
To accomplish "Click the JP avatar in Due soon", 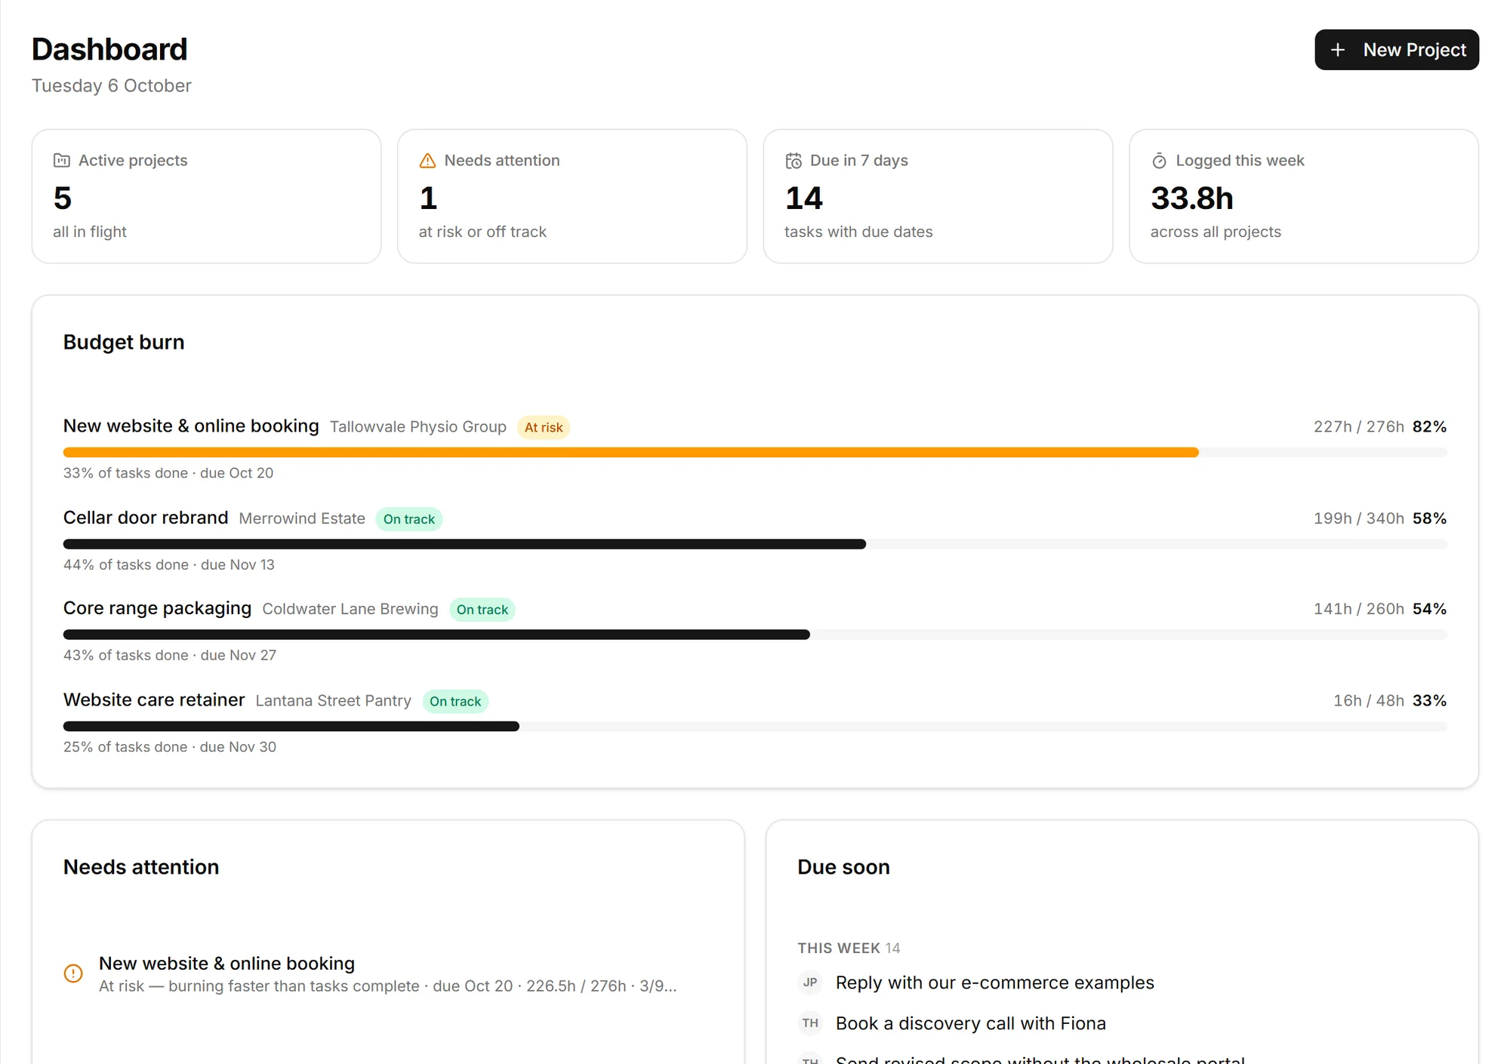I will [x=810, y=983].
